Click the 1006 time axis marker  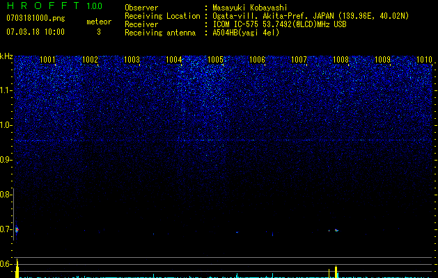(x=257, y=59)
